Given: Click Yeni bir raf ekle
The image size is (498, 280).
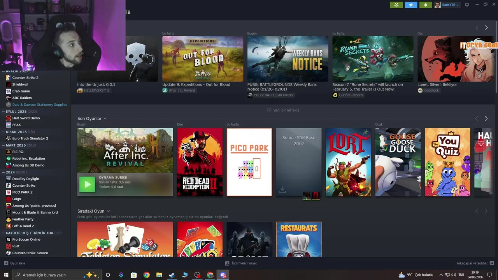Looking at the screenshot, I should 283,110.
